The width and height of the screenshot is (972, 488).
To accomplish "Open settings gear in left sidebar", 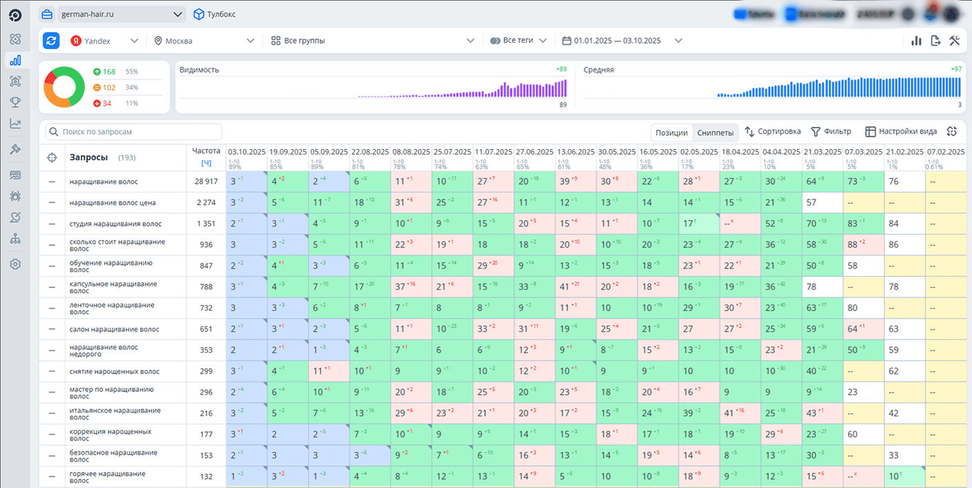I will coord(15,264).
